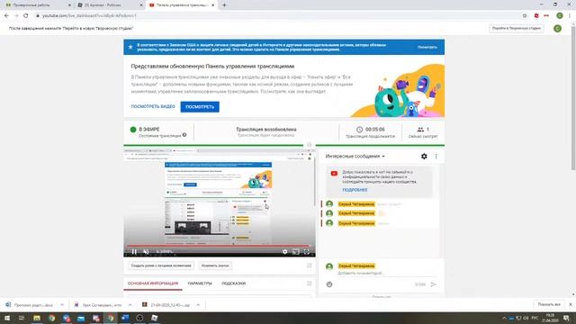Open the Windows Start menu
The image size is (576, 324).
click(6, 318)
